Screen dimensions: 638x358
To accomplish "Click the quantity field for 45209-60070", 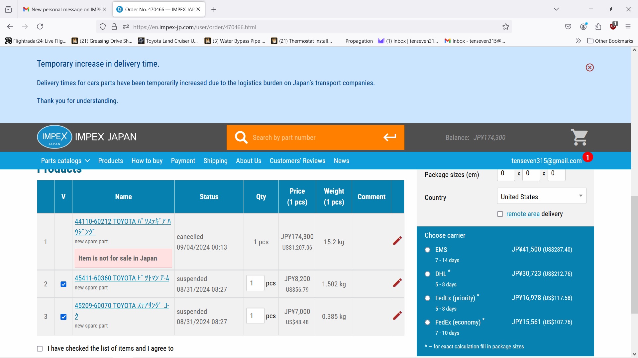I will click(255, 316).
